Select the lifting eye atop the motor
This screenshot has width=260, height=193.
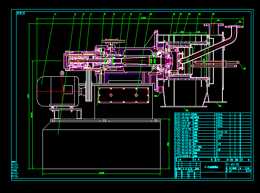coord(62,73)
